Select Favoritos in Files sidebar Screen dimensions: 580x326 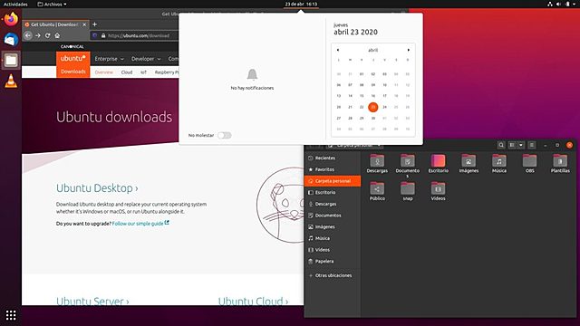pos(333,169)
